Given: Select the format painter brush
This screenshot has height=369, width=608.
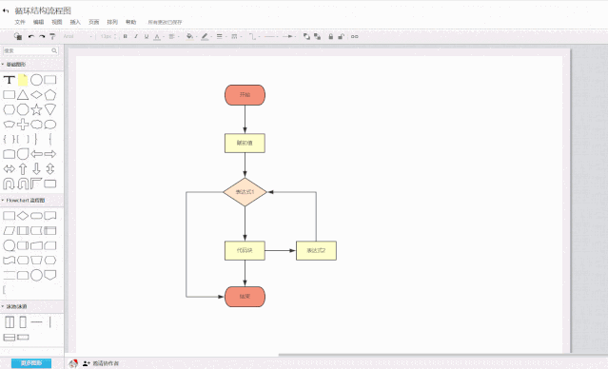Looking at the screenshot, I should (52, 36).
